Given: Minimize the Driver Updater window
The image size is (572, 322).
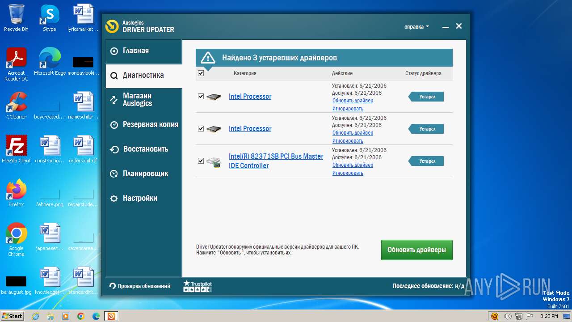Looking at the screenshot, I should point(445,27).
